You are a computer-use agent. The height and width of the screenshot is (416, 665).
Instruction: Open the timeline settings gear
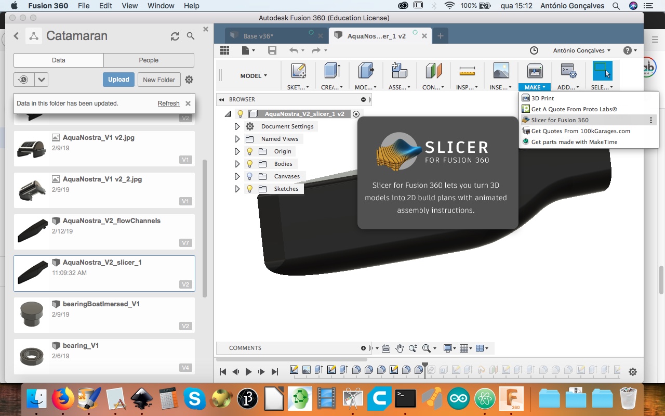633,372
